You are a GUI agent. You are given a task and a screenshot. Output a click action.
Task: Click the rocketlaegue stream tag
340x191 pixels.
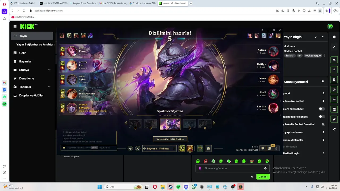coord(313,56)
